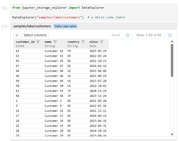Select cell Customer 28
Image resolution: width=179 pixels, height=141 pixels.
pyautogui.click(x=54, y=131)
